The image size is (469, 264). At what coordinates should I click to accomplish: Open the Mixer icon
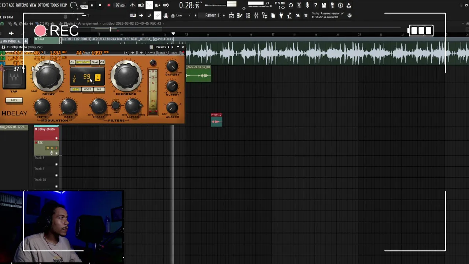(256, 15)
